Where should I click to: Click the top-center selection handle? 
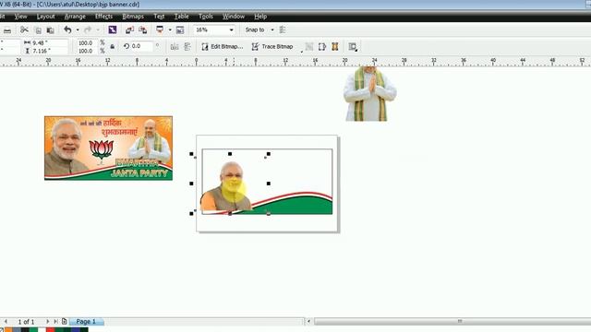pos(230,154)
